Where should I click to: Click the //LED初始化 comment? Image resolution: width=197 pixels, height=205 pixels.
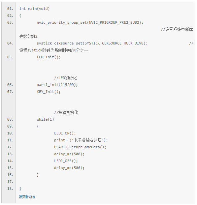click(x=65, y=78)
